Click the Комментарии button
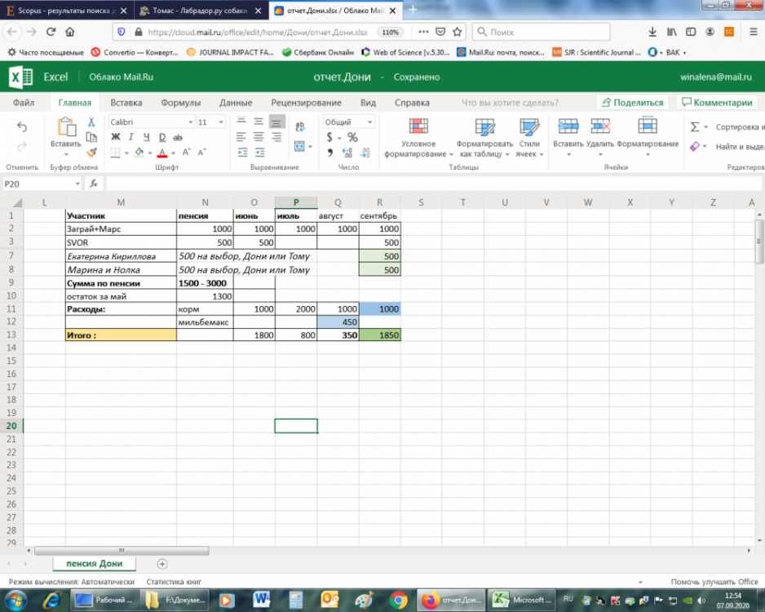The image size is (765, 612). 717,103
